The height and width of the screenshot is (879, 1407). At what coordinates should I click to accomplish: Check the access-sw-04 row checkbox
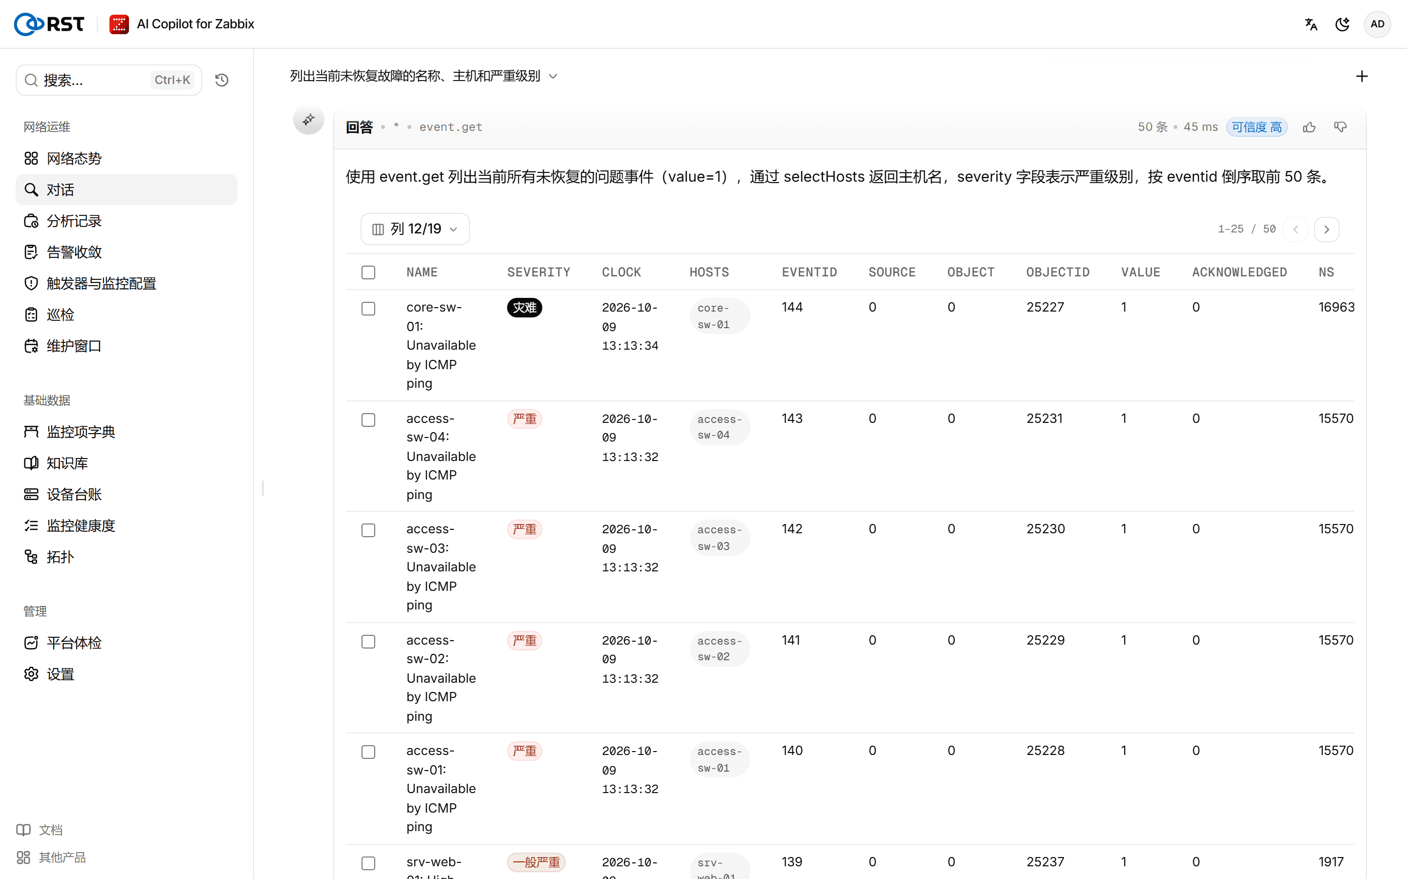click(x=368, y=420)
